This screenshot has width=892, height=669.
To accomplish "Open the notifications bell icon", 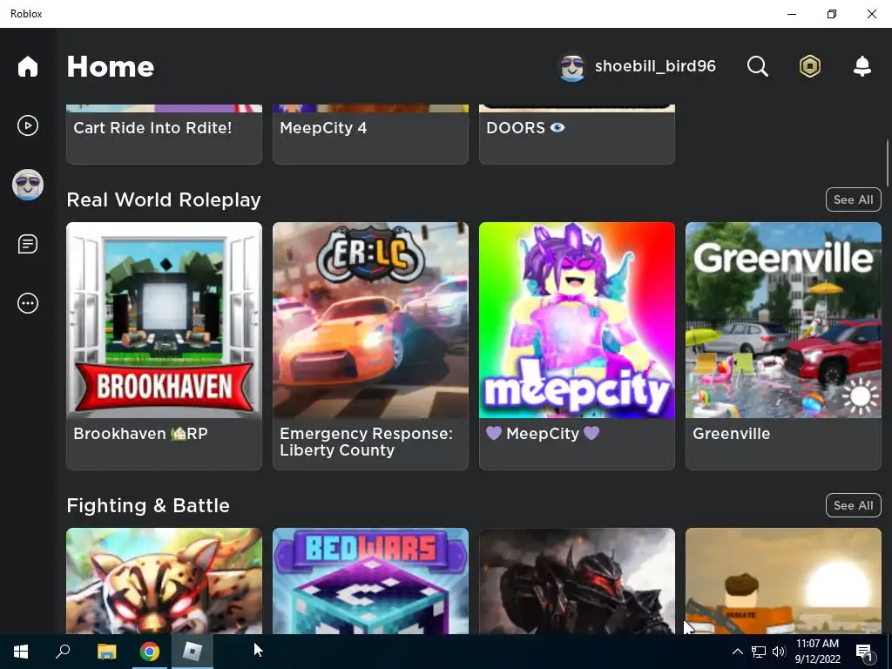I will tap(862, 66).
